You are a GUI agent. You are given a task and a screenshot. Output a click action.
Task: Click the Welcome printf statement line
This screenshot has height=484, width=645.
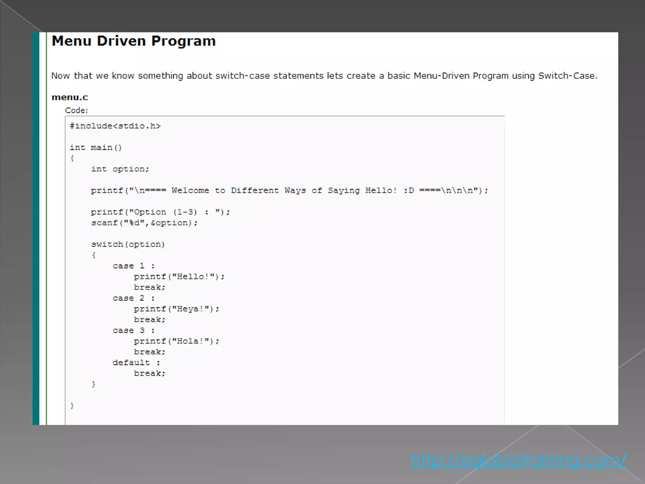coord(289,190)
